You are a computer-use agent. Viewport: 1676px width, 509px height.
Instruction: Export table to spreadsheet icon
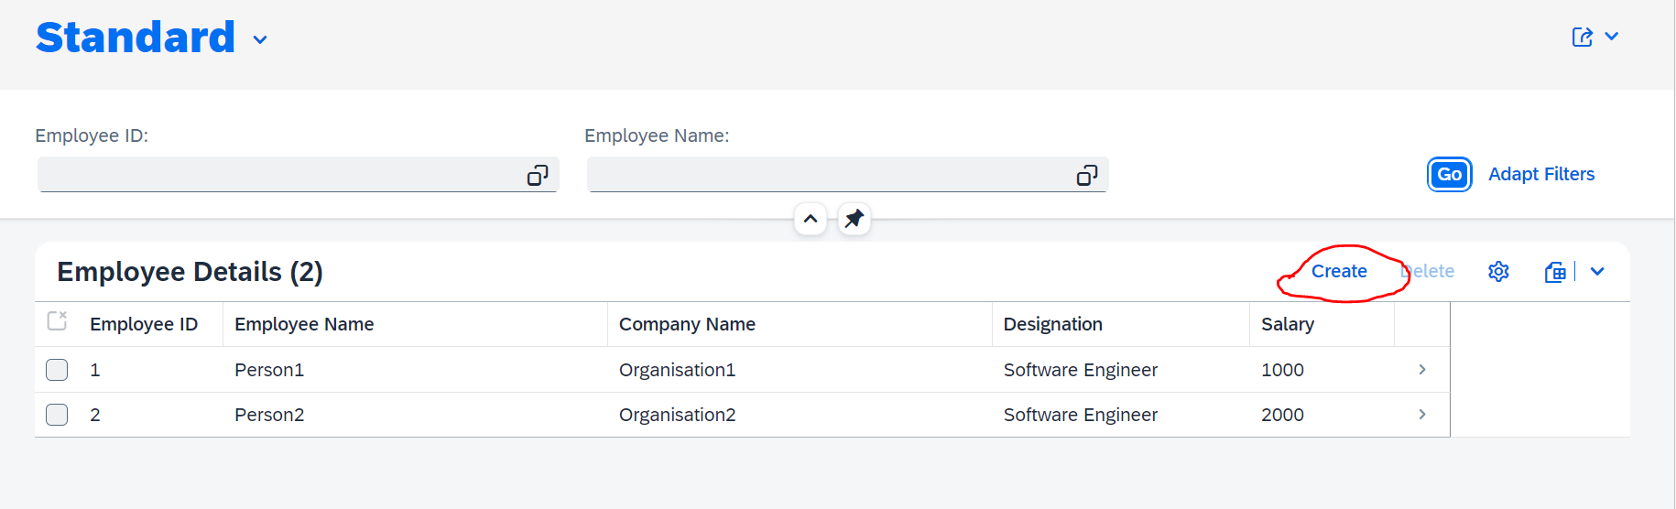click(1555, 272)
